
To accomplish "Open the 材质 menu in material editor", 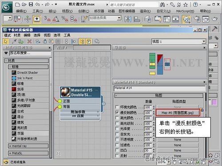I will coord(17,35).
